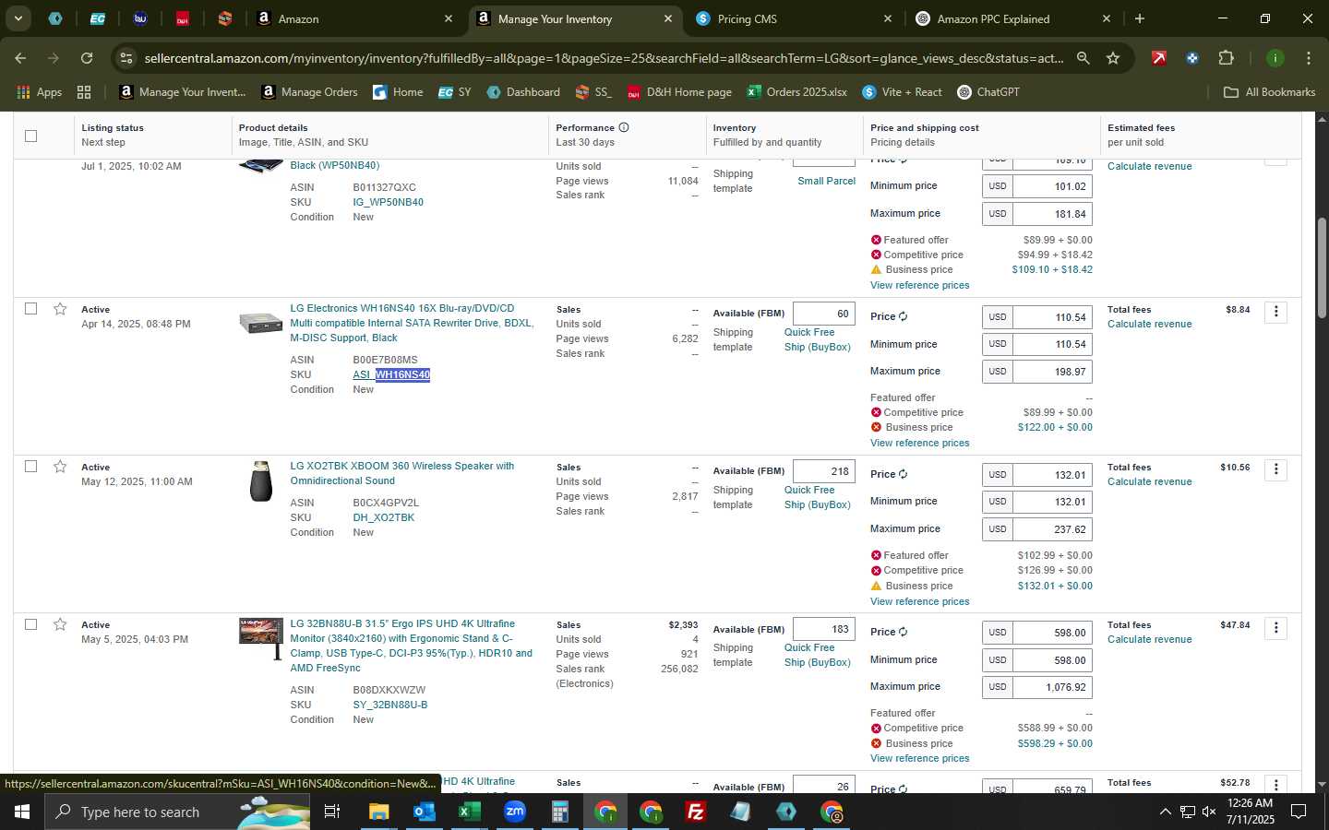Click the XBOOM speaker product thumbnail
The width and height of the screenshot is (1329, 830).
[261, 481]
